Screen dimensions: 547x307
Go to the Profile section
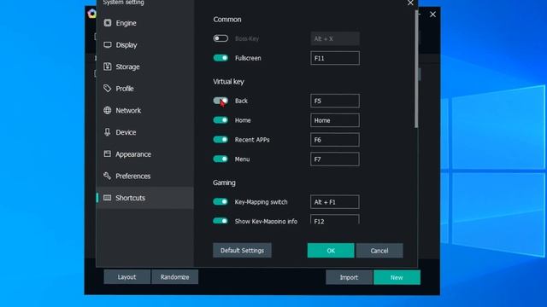tap(145, 89)
